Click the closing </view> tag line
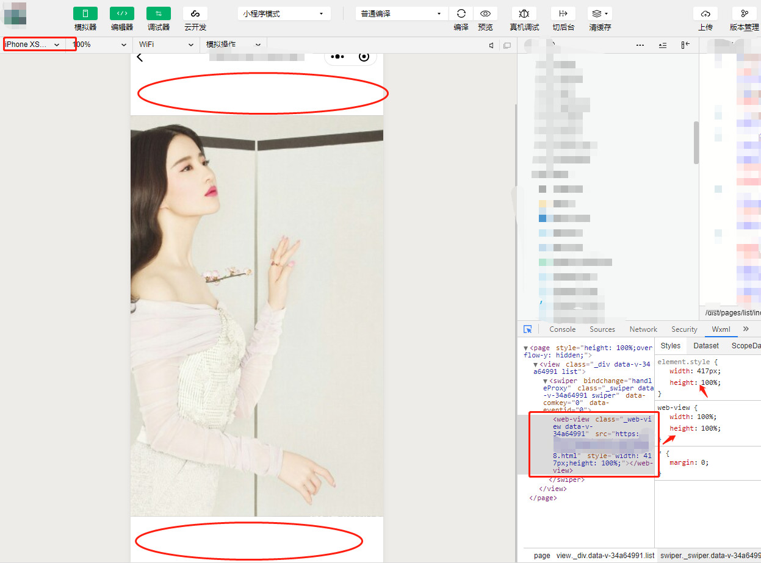Image resolution: width=761 pixels, height=563 pixels. [x=553, y=489]
